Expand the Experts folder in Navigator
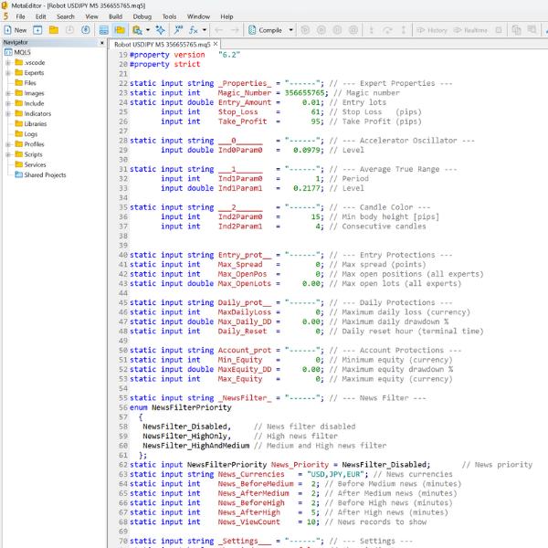Viewport: 548px width, 548px height. coord(8,73)
